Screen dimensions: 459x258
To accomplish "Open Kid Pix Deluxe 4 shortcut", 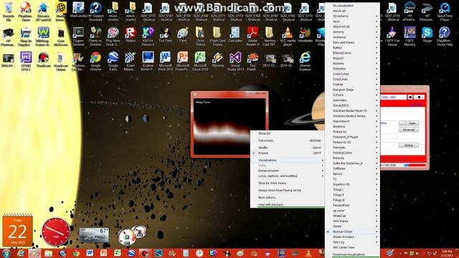I will [148, 37].
